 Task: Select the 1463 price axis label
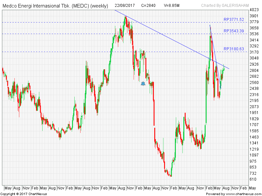point(254,137)
